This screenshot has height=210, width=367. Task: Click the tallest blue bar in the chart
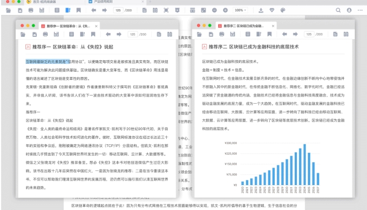coord(305,164)
